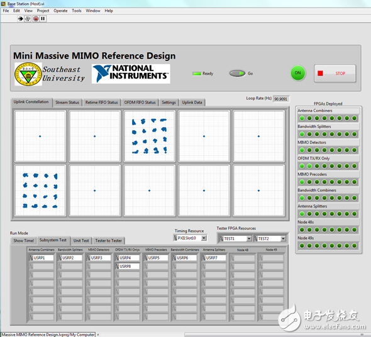This screenshot has height=337, width=371.
Task: Open the Timing Resource PXI1Slot10 dropdown
Action: (x=204, y=238)
